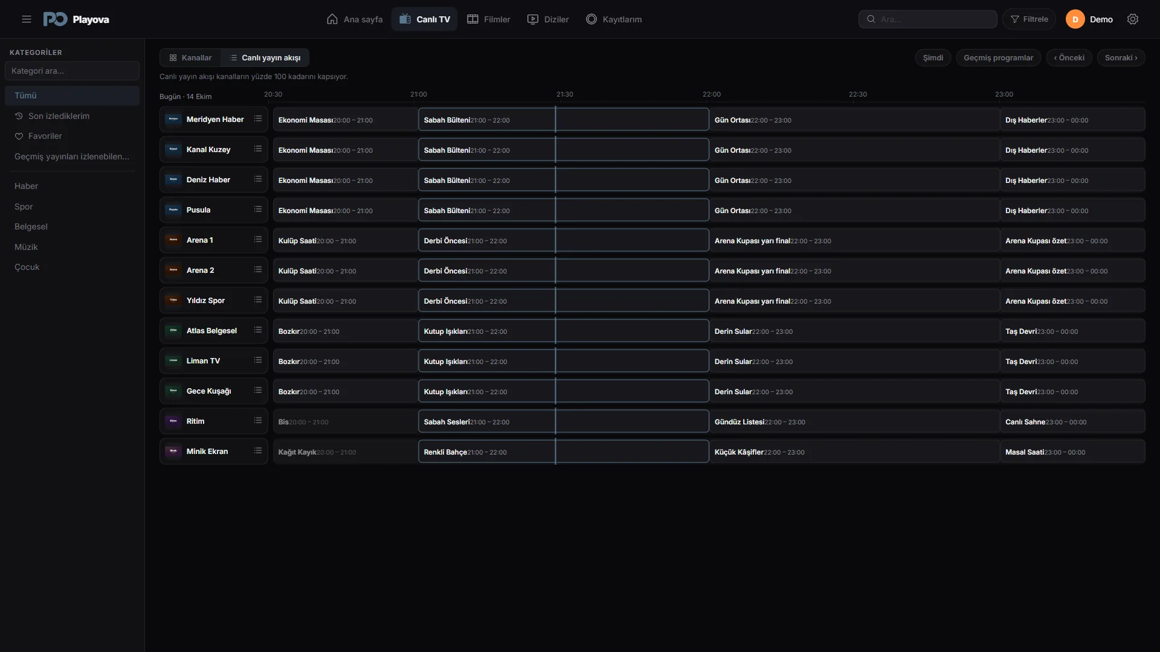The height and width of the screenshot is (652, 1160).
Task: Open program list icon for Kanal Kuzey
Action: [x=258, y=149]
